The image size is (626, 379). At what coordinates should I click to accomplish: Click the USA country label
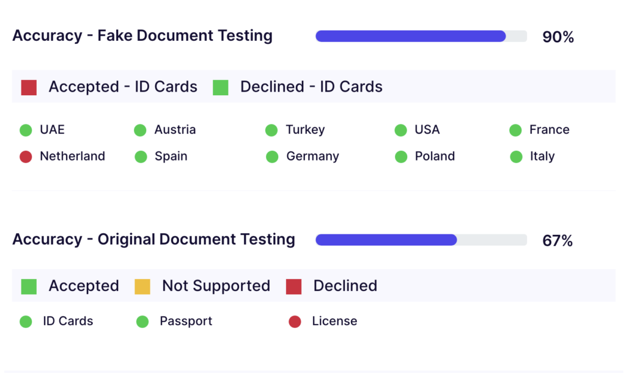(428, 130)
